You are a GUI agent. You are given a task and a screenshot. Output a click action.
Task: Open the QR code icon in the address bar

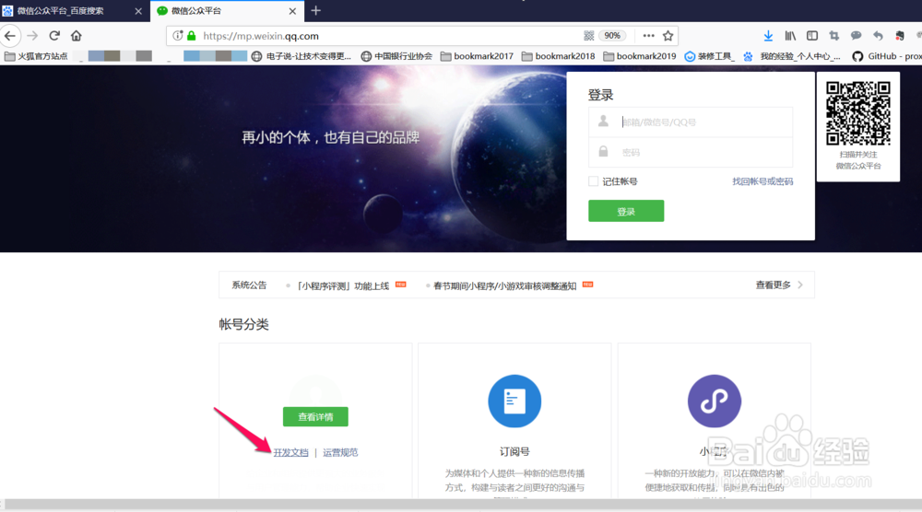click(x=588, y=36)
